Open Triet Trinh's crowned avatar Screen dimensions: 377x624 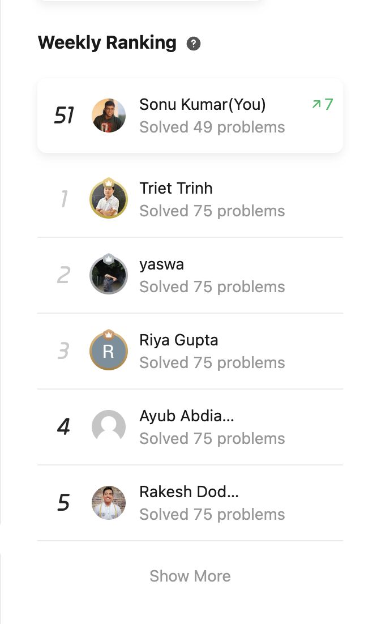click(x=109, y=198)
